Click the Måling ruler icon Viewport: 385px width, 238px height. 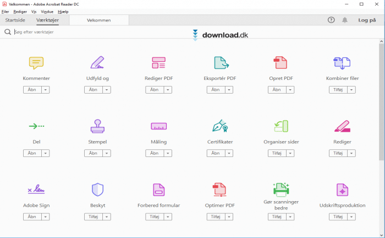coord(158,126)
